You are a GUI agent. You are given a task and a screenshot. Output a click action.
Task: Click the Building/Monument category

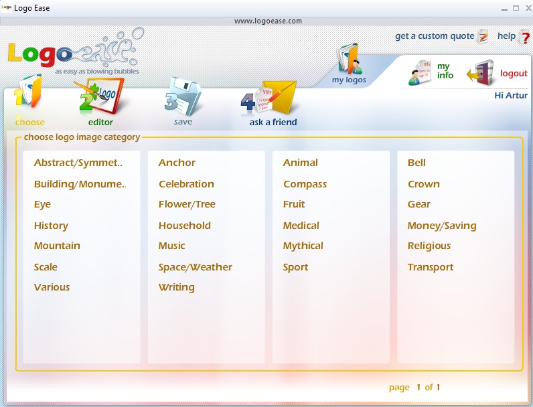(x=80, y=184)
